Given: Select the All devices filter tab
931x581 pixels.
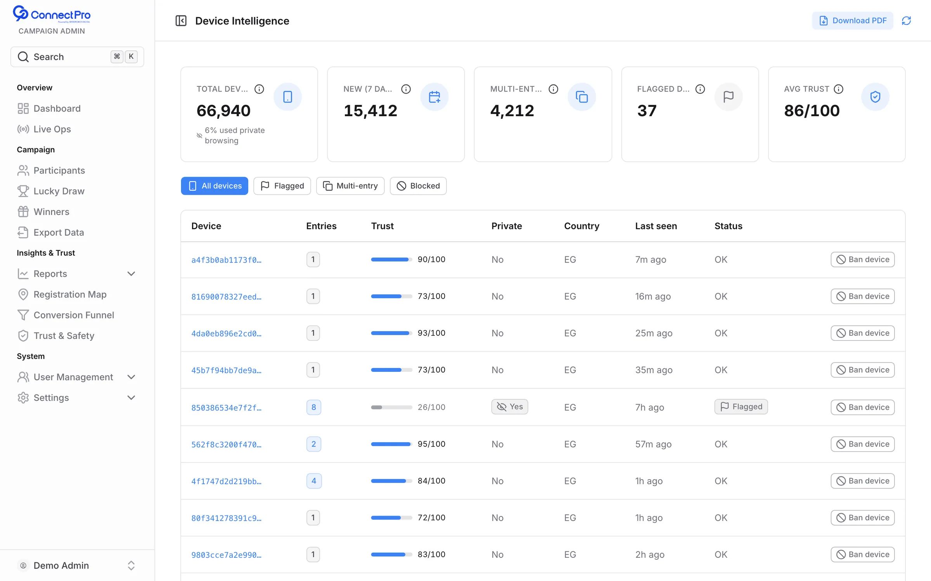Looking at the screenshot, I should [x=215, y=186].
